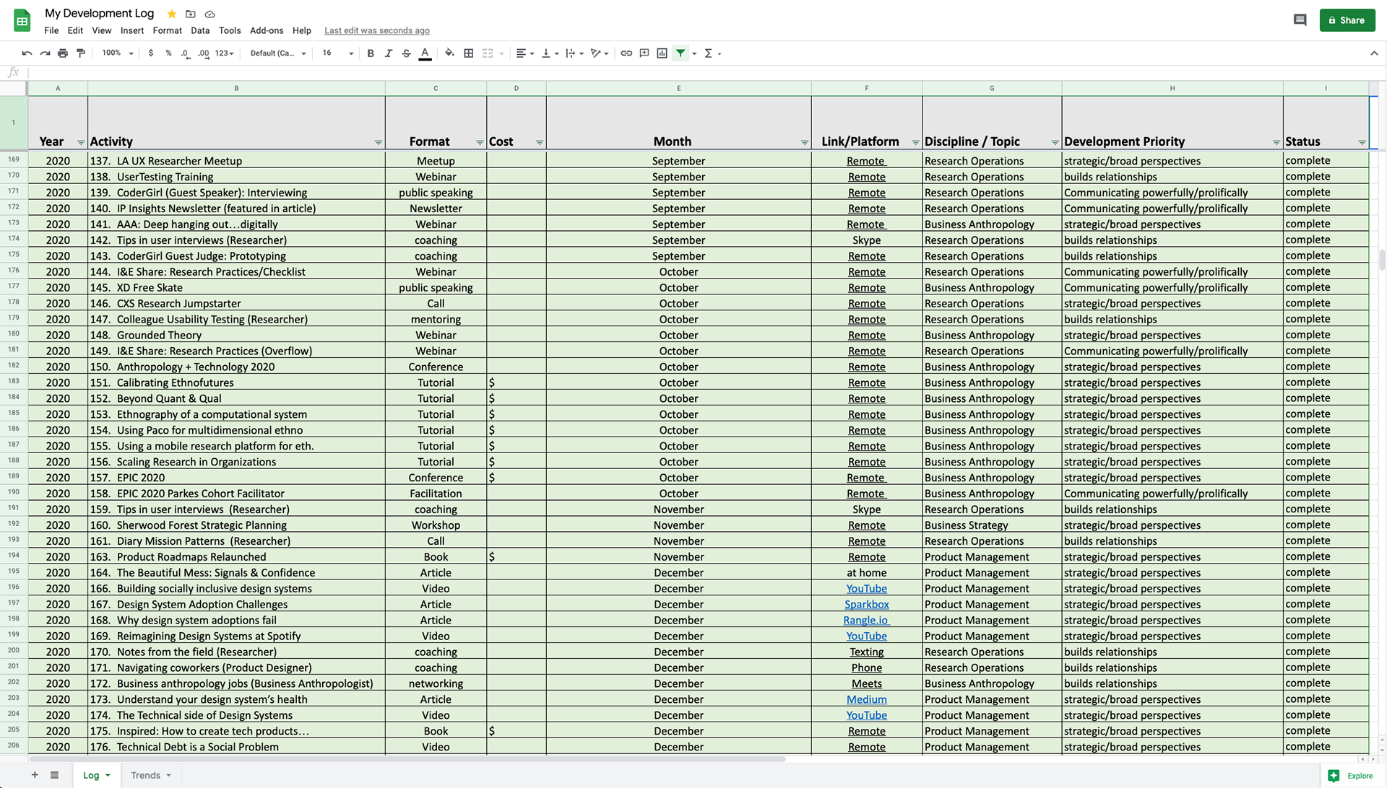Viewport: 1387px width, 788px height.
Task: Open the font size dropdown
Action: pyautogui.click(x=337, y=53)
